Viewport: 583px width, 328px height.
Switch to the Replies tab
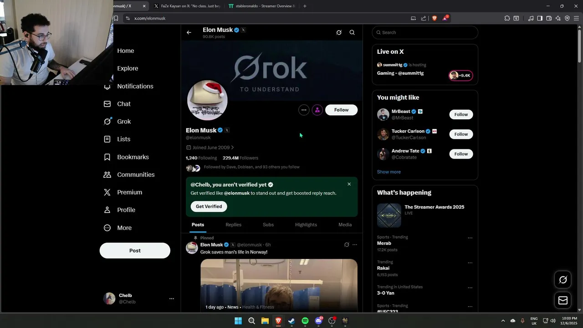pos(233,225)
